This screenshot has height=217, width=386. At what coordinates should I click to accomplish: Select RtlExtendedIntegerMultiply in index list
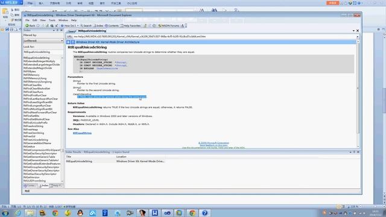coord(39,61)
